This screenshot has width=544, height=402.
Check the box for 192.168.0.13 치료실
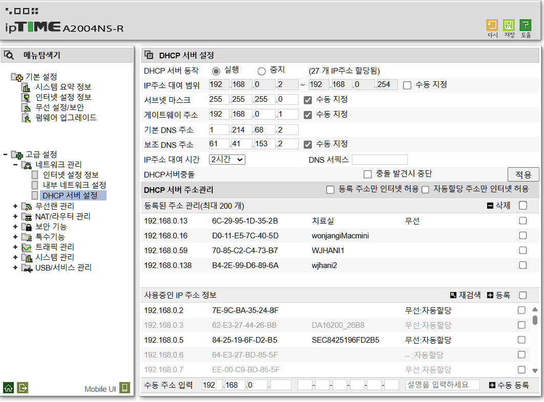coord(523,221)
